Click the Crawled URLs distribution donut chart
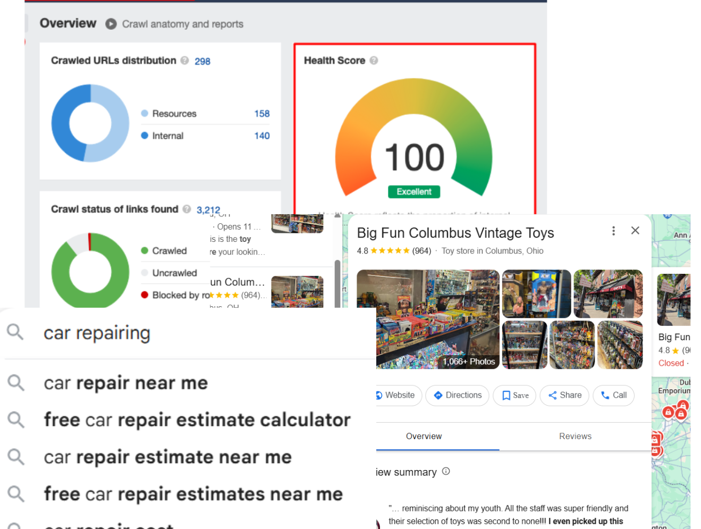 tap(90, 123)
